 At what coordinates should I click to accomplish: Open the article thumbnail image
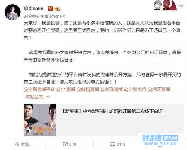point(40,120)
